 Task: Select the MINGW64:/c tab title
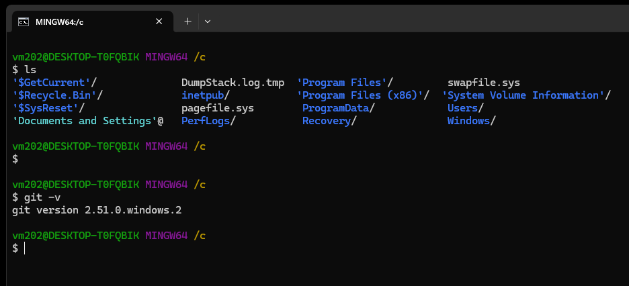tap(60, 21)
